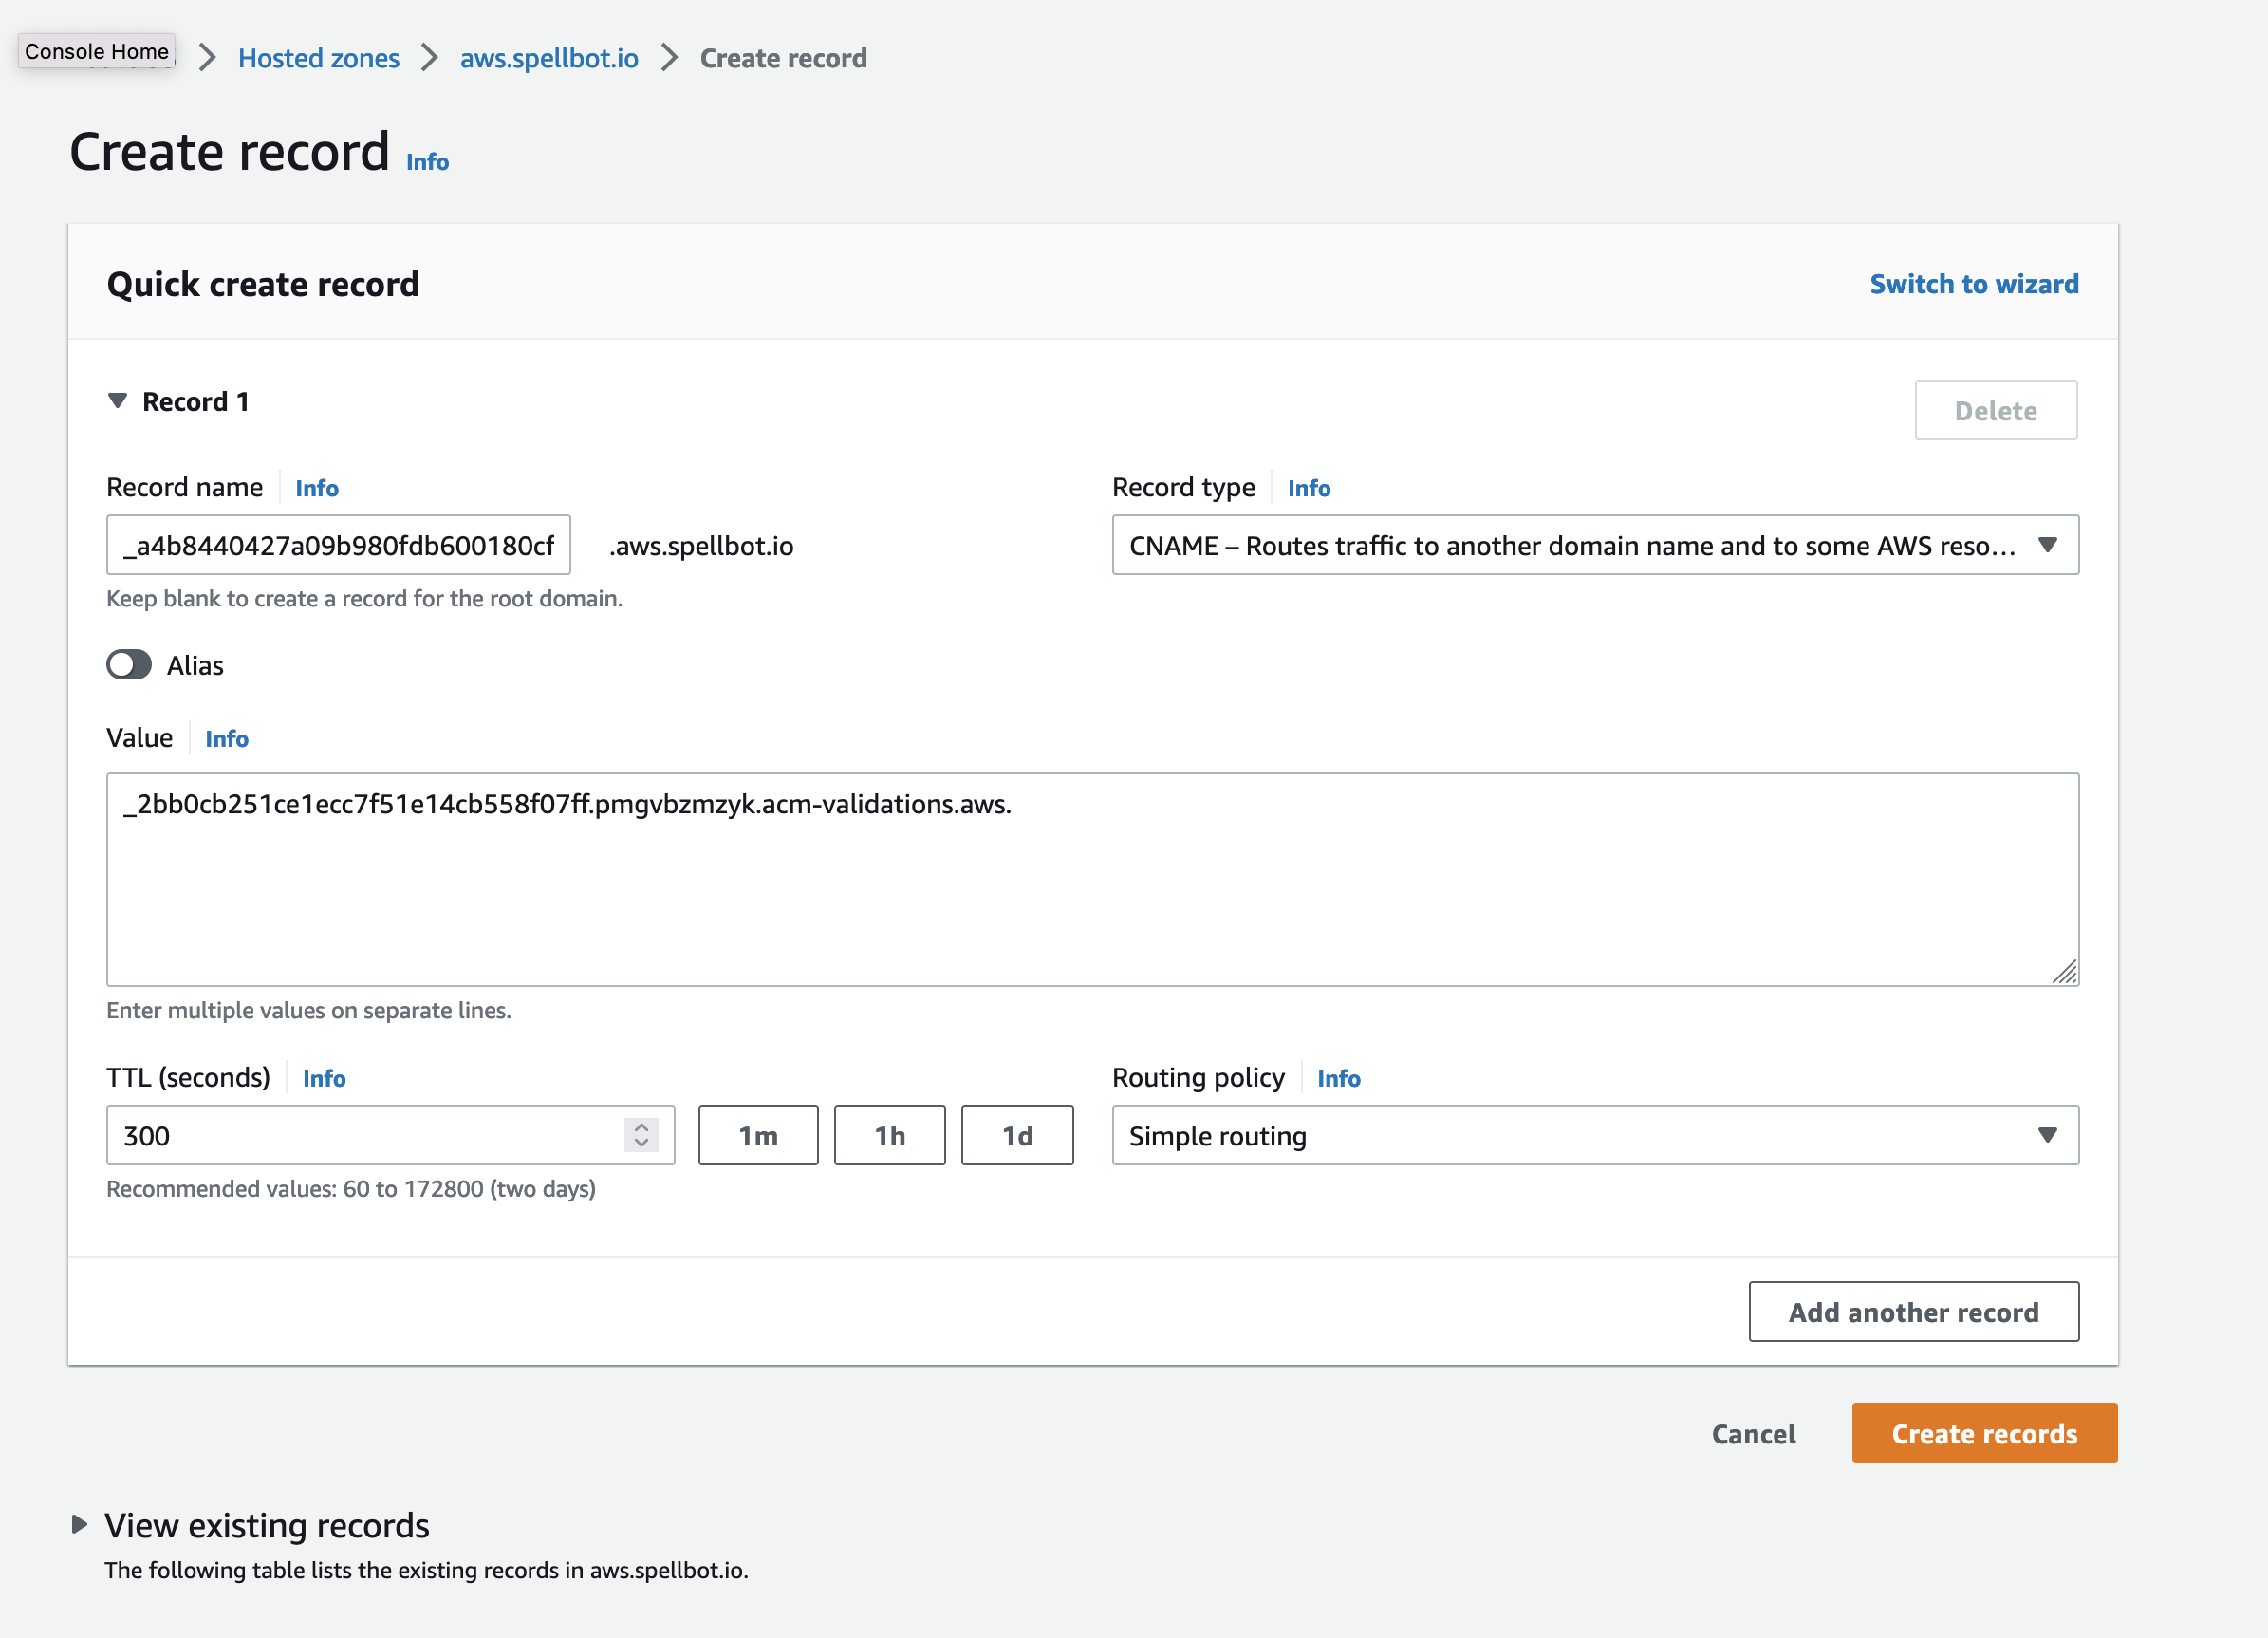This screenshot has height=1638, width=2268.
Task: Navigate to Hosted zones breadcrumb
Action: (318, 58)
